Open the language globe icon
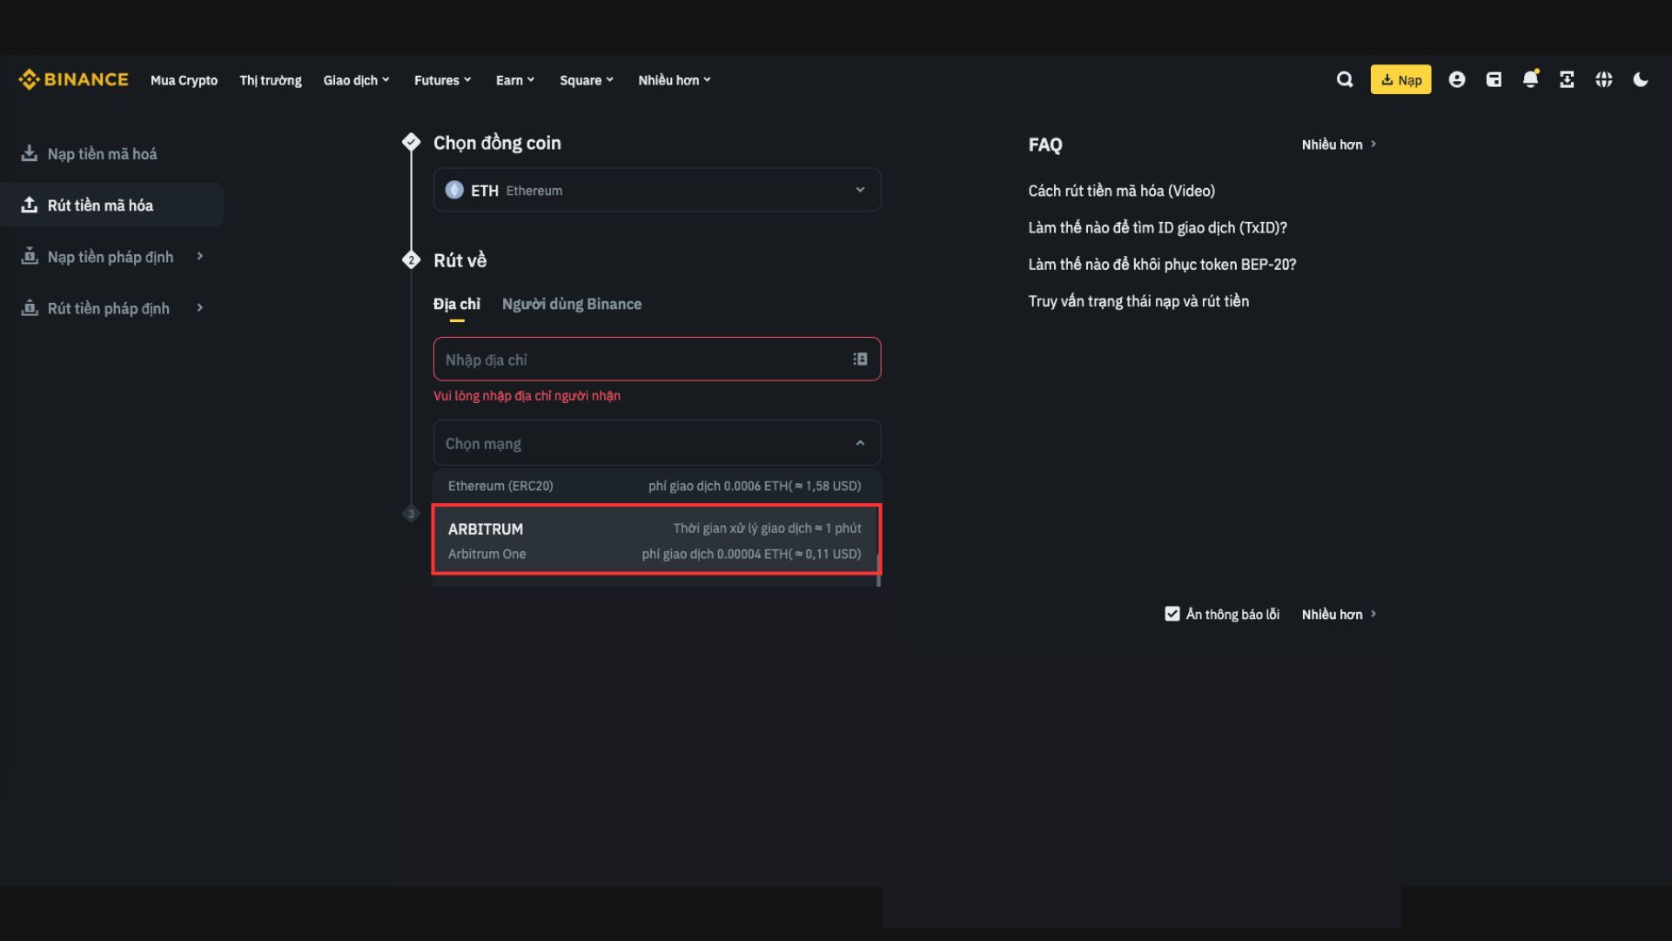This screenshot has width=1672, height=941. [1604, 79]
